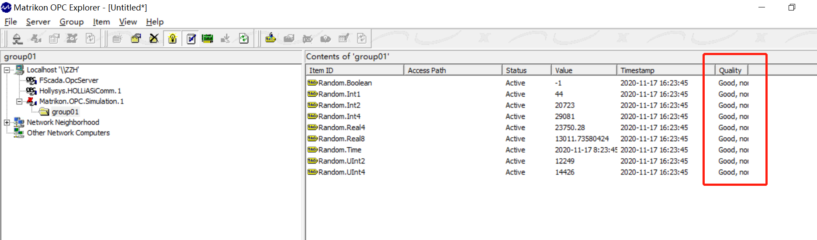Open the File menu

pyautogui.click(x=10, y=22)
